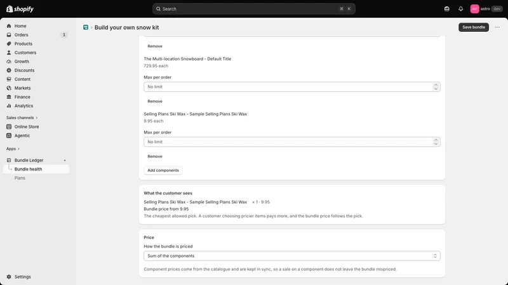508x285 pixels.
Task: Click Max per order field for Multi-location Snowboard
Action: [292, 87]
